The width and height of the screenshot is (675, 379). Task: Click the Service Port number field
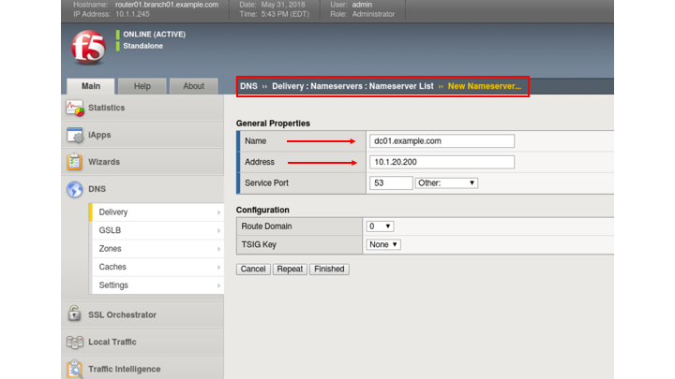point(391,183)
